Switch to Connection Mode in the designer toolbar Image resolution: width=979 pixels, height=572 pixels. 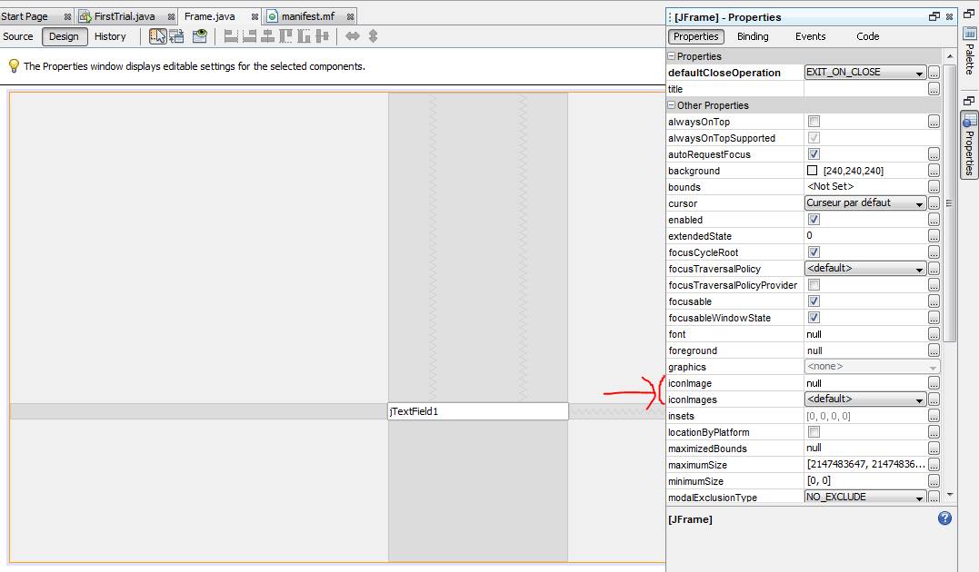(x=177, y=36)
